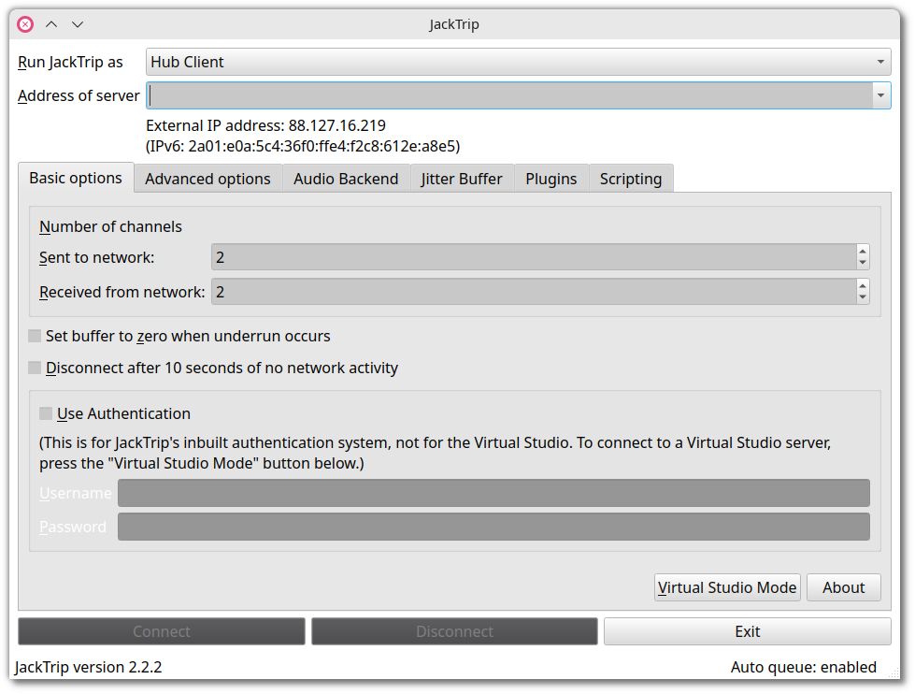Click the Address of server text field
This screenshot has height=694, width=915.
(x=509, y=95)
